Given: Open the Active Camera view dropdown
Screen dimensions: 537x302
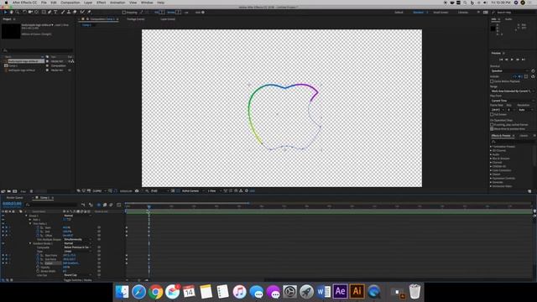Looking at the screenshot, I should 192,190.
